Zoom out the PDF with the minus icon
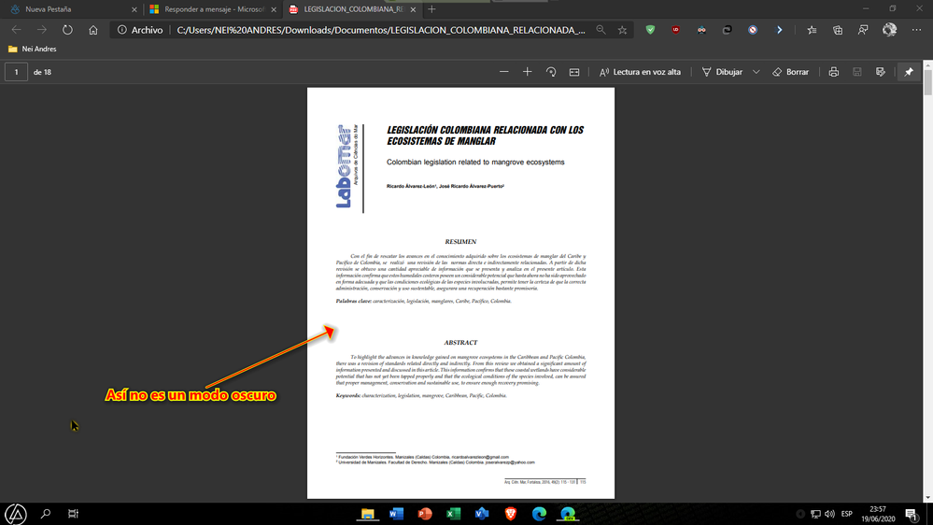The height and width of the screenshot is (525, 933). click(504, 72)
